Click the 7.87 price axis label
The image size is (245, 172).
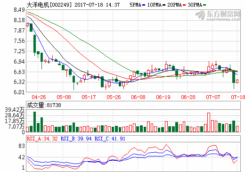pos(19,31)
